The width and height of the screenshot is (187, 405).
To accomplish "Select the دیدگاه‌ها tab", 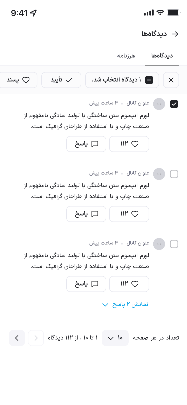I will (x=162, y=55).
